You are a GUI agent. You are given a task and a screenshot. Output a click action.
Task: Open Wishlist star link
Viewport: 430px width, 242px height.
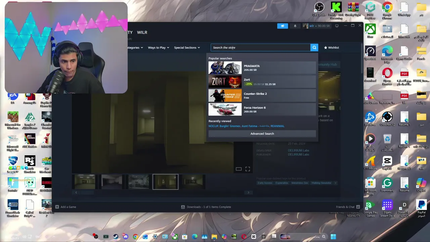(x=332, y=47)
